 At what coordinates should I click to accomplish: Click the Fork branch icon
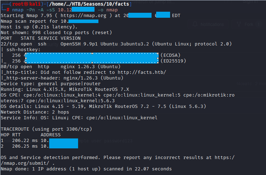coord(238,24)
